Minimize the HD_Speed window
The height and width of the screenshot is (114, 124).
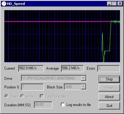click(109, 4)
